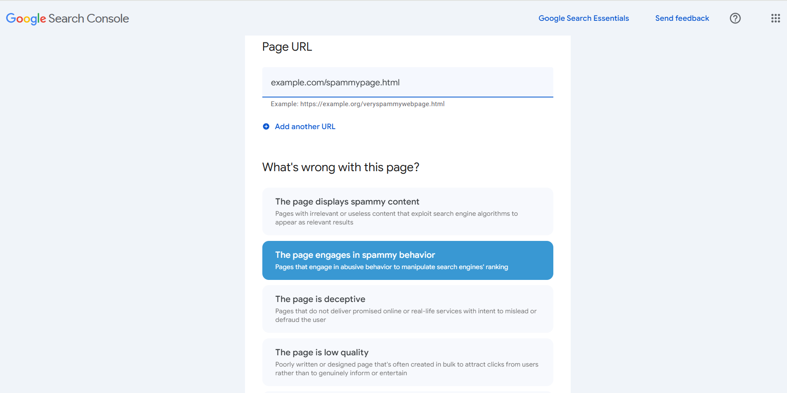
Task: Click the Google Search Console logo
Action: (67, 19)
